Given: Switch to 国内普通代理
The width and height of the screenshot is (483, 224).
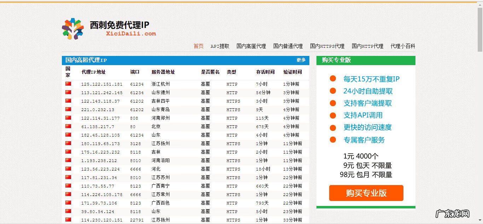Looking at the screenshot, I should click(x=287, y=46).
